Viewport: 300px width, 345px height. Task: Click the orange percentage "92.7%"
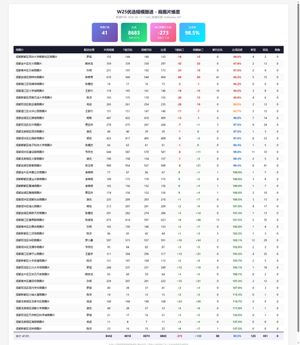tap(237, 111)
